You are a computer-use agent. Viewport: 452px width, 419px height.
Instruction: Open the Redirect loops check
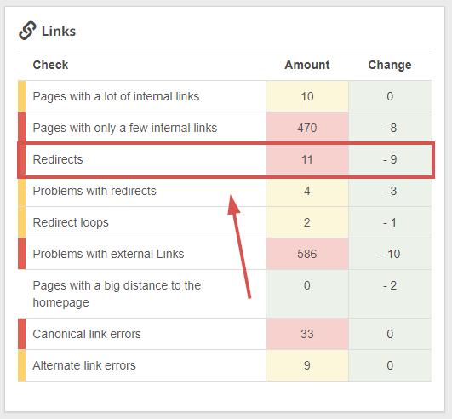pos(71,222)
